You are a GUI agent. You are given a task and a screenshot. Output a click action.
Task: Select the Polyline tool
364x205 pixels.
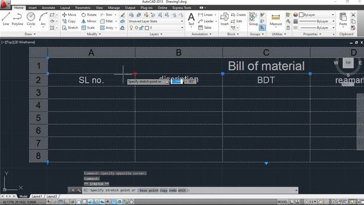(x=18, y=19)
